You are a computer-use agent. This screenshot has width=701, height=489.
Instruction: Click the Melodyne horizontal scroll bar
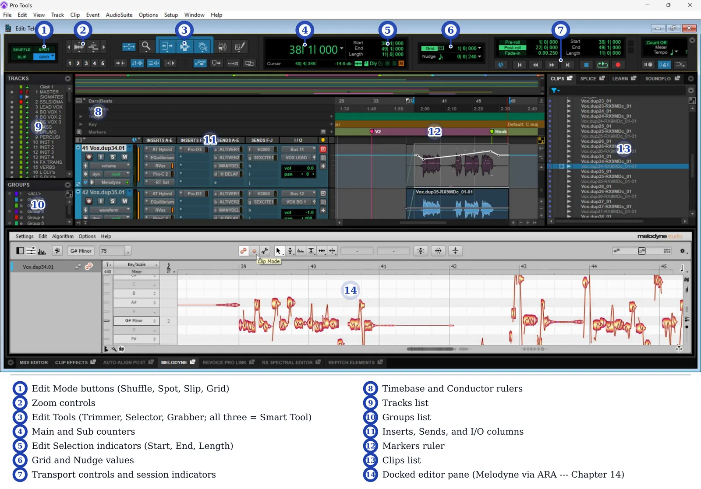coord(430,349)
